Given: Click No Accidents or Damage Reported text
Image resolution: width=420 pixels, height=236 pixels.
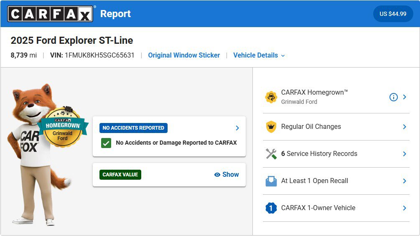Looking at the screenshot, I should click(x=176, y=143).
